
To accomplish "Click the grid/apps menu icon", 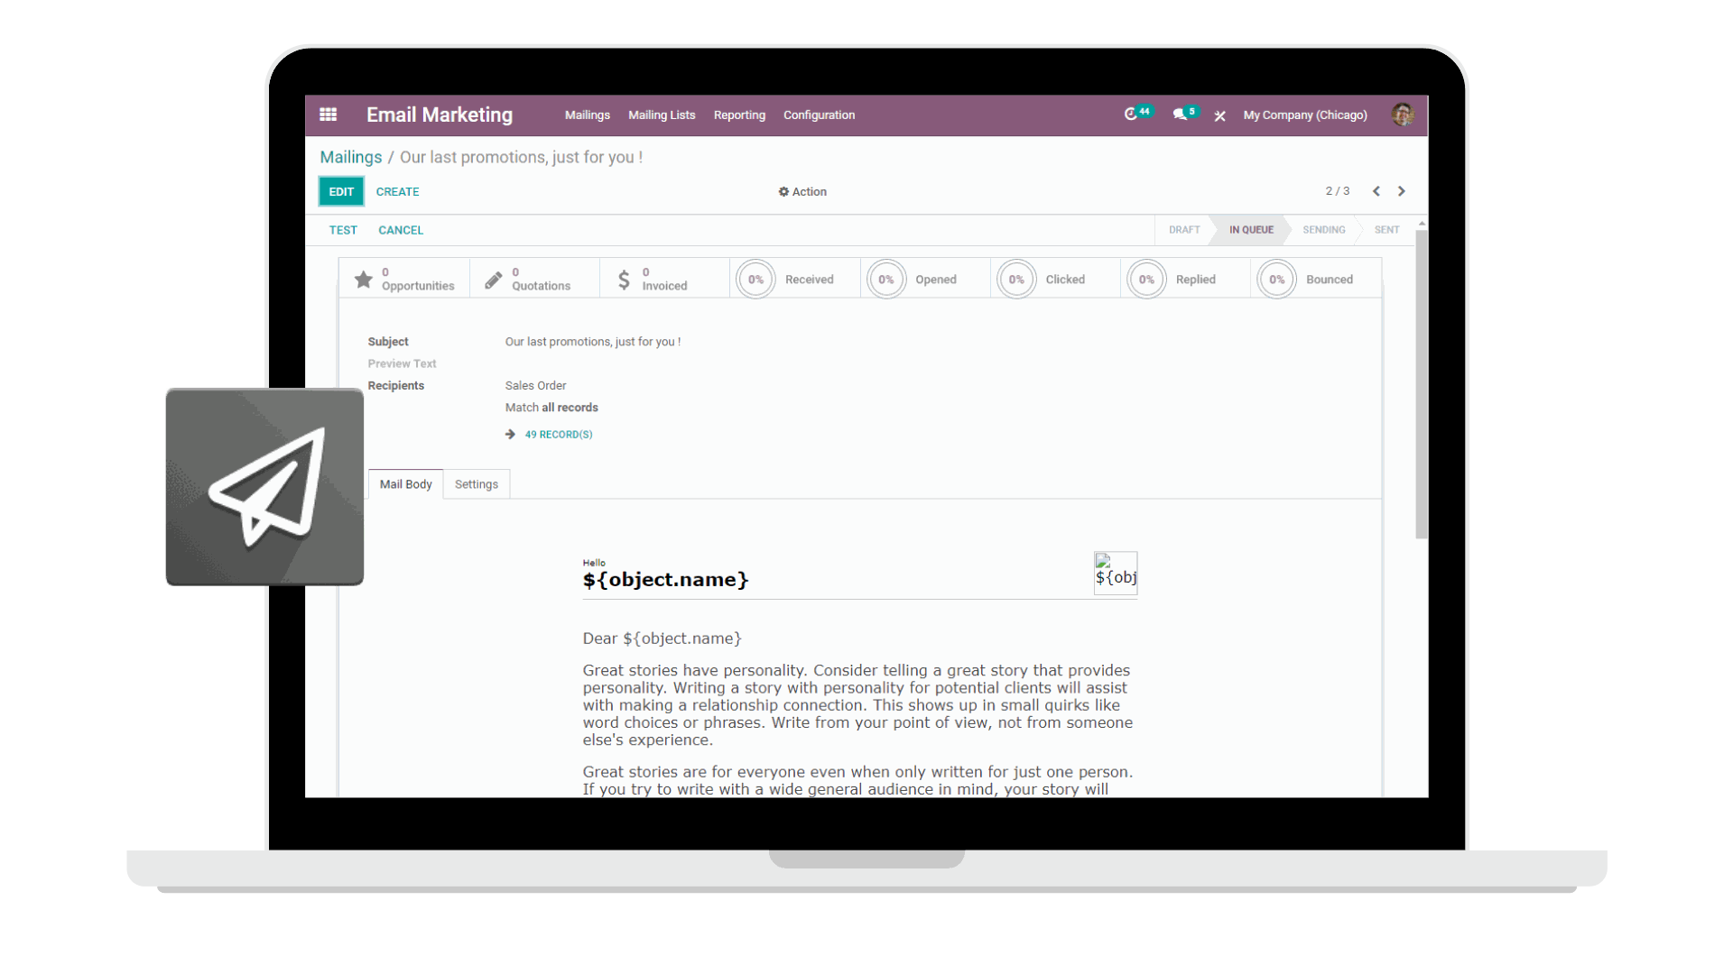I will click(x=329, y=115).
